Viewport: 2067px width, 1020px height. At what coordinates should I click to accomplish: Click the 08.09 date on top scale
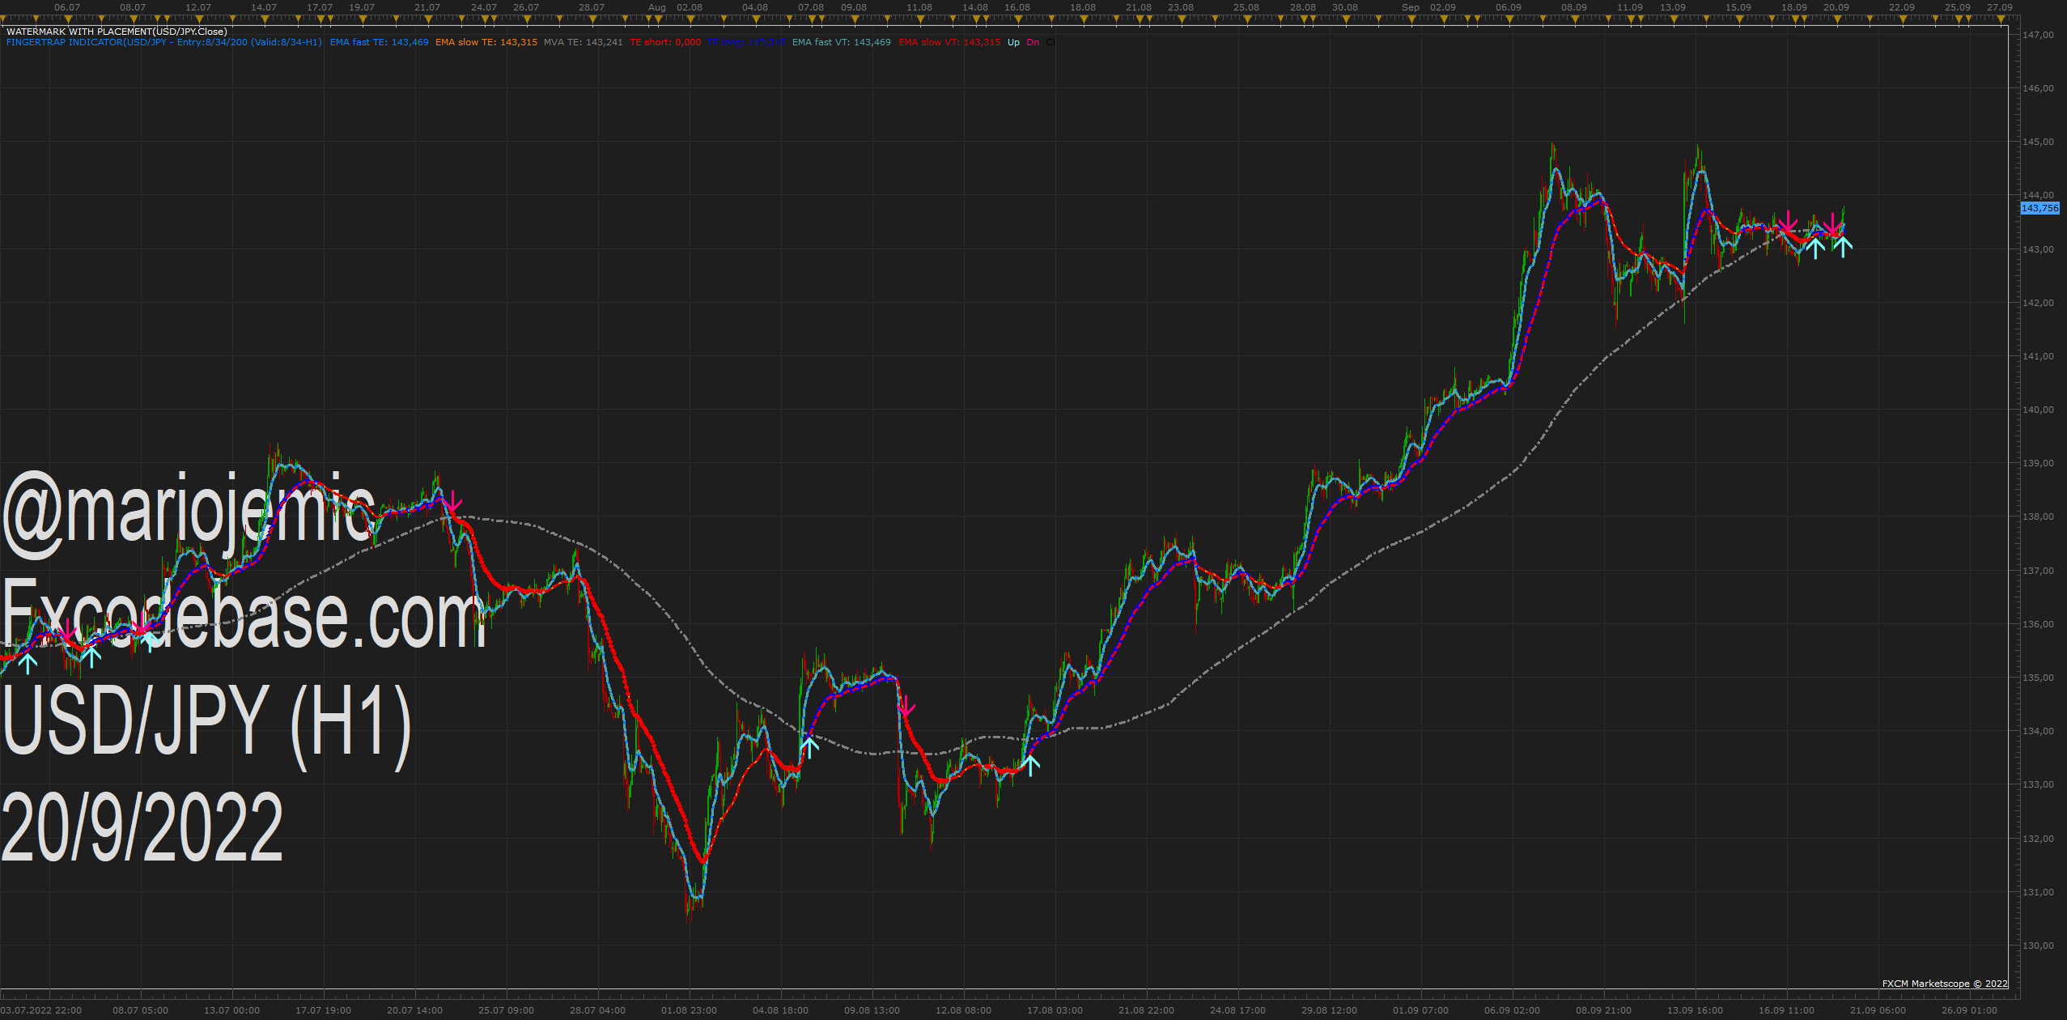(x=1574, y=7)
